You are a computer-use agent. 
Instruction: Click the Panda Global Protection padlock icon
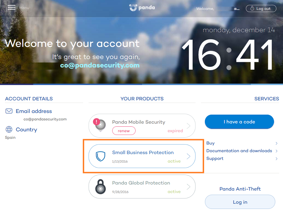tap(100, 187)
